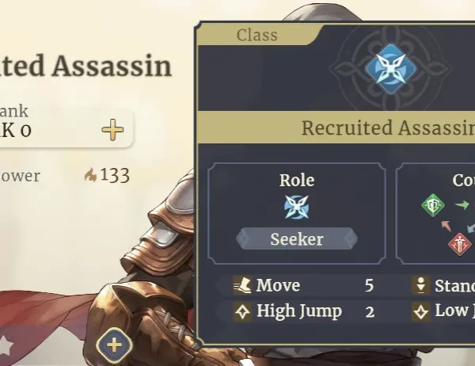Click the Move boot icon
The image size is (475, 366).
tap(242, 286)
